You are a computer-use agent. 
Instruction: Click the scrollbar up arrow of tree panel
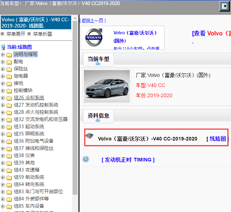tap(75, 18)
